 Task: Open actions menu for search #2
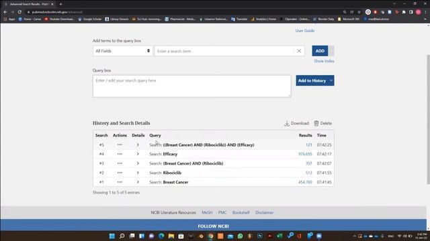(120, 173)
